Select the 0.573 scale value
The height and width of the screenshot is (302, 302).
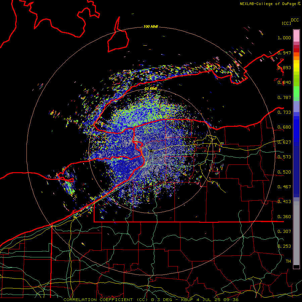284,157
